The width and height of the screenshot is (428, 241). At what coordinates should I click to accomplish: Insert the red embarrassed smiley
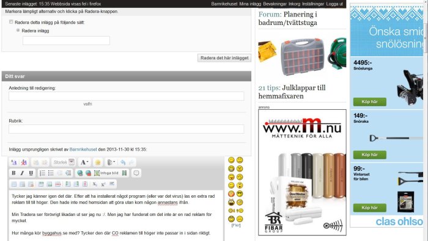(x=231, y=193)
